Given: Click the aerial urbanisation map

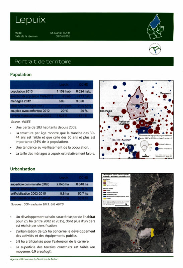Looking at the screenshot, I should click(x=138, y=213).
